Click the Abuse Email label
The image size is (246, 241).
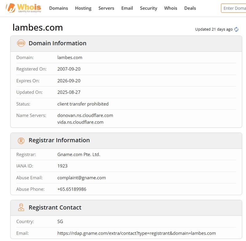[29, 178]
